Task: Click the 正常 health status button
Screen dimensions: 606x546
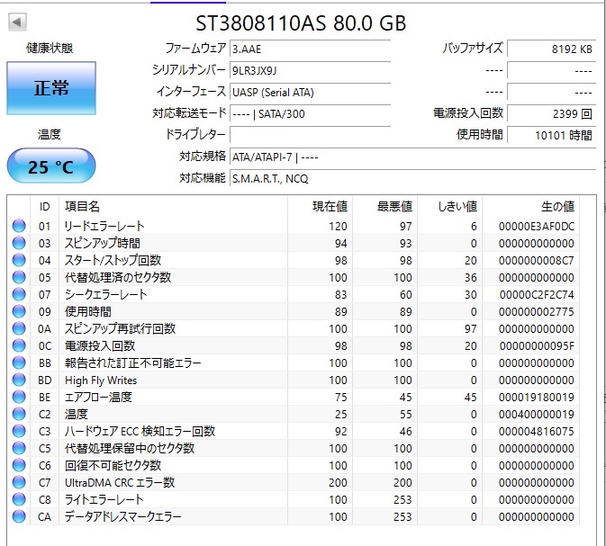Action: (x=51, y=88)
